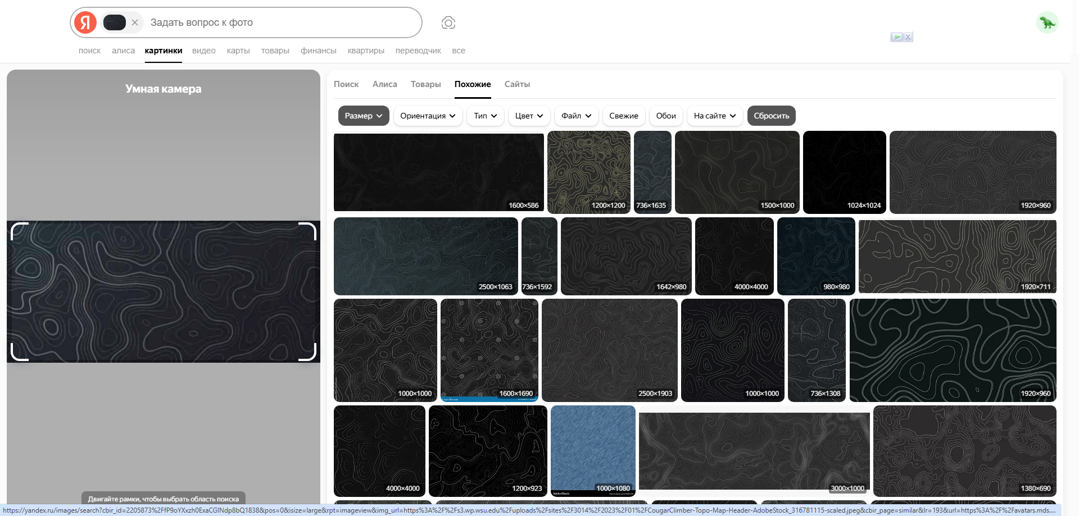Image resolution: width=1079 pixels, height=516 pixels.
Task: Expand the 'На сайте' filter dropdown
Action: point(715,116)
